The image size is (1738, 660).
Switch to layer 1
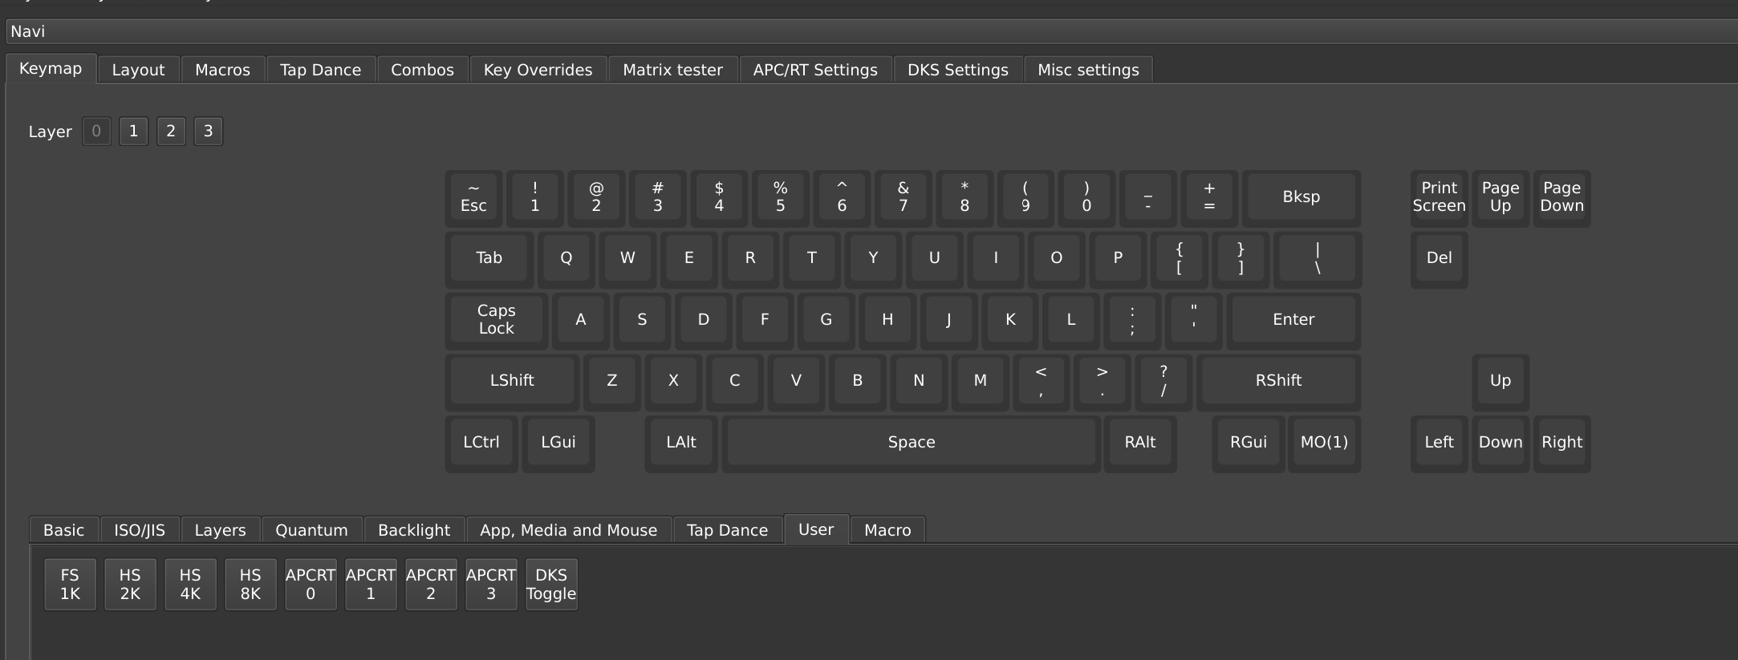coord(133,131)
